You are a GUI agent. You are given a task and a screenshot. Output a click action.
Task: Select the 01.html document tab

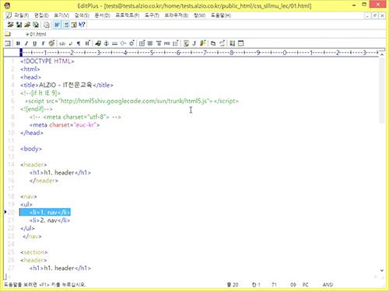tap(37, 34)
